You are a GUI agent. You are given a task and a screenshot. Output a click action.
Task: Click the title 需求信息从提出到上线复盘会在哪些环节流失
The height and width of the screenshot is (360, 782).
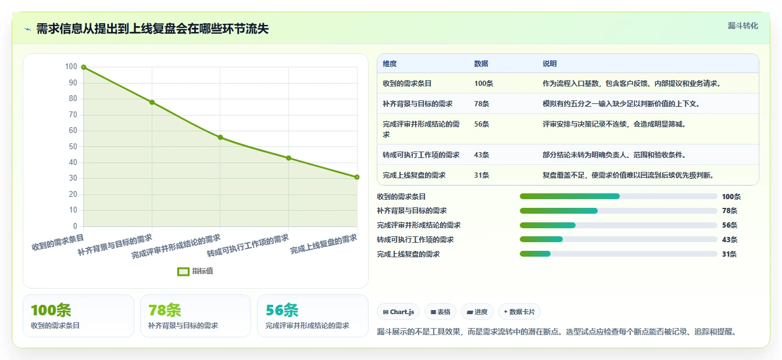152,29
